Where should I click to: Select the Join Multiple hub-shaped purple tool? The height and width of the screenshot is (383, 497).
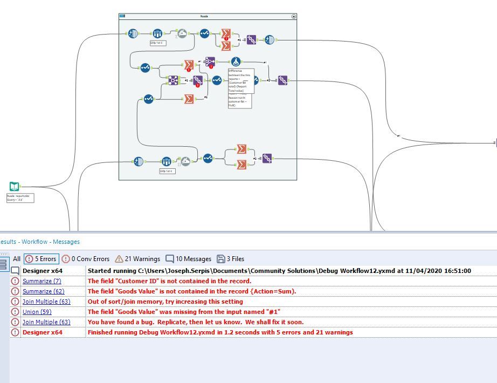(x=173, y=80)
